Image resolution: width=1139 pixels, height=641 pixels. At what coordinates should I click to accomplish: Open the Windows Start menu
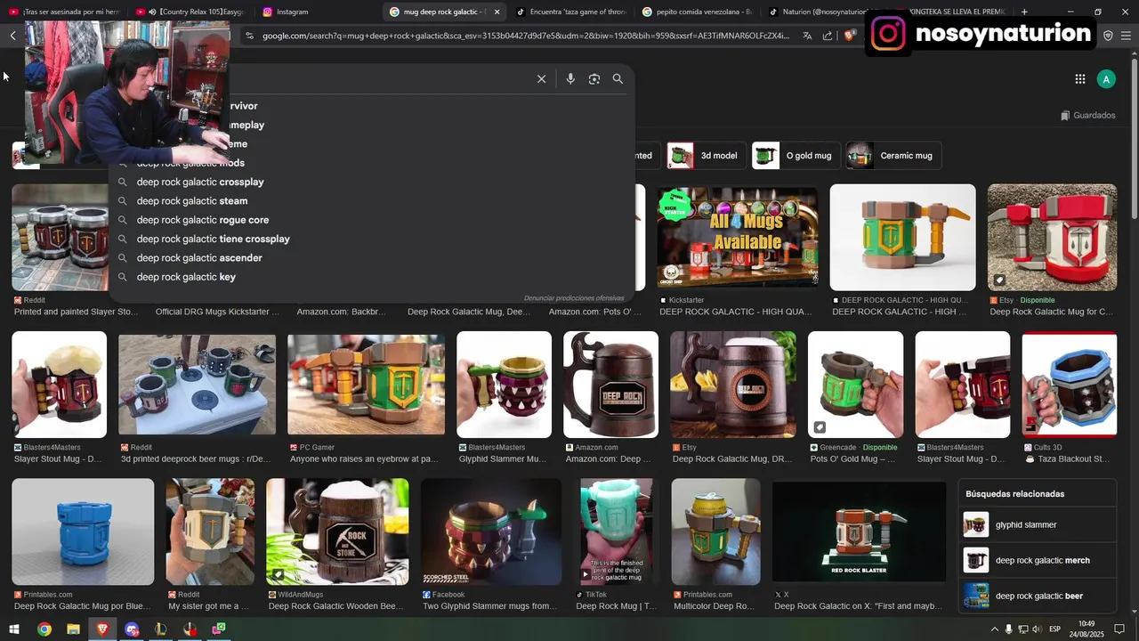coord(14,629)
